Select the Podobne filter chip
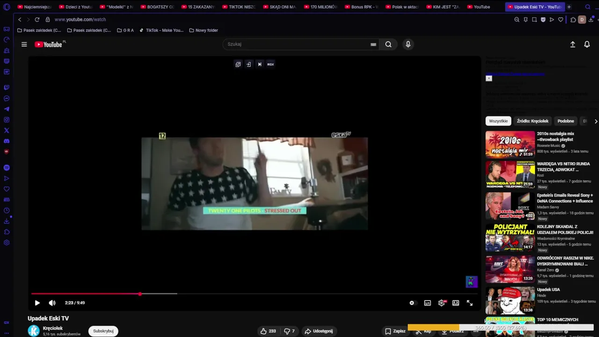This screenshot has height=337, width=599. pyautogui.click(x=566, y=121)
